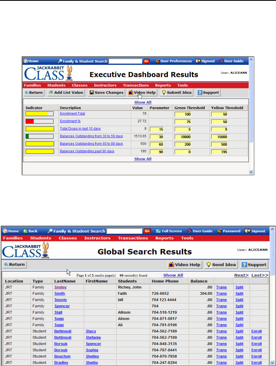Click Family & Student Search field in dashboard
The height and width of the screenshot is (366, 276).
[125, 61]
